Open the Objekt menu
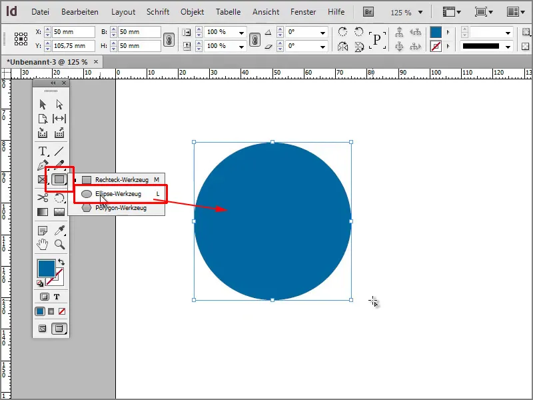533x400 pixels. point(191,11)
